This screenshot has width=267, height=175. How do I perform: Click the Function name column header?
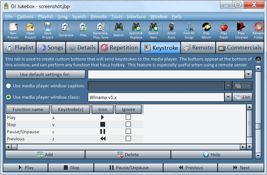pyautogui.click(x=28, y=109)
